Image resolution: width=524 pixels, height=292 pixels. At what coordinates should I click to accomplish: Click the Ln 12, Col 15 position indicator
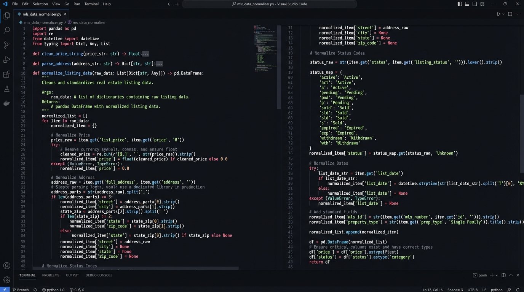[x=433, y=290]
